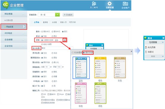Click the EC logo in the header
Screen dimensions: 165x109
[x=6, y=5]
